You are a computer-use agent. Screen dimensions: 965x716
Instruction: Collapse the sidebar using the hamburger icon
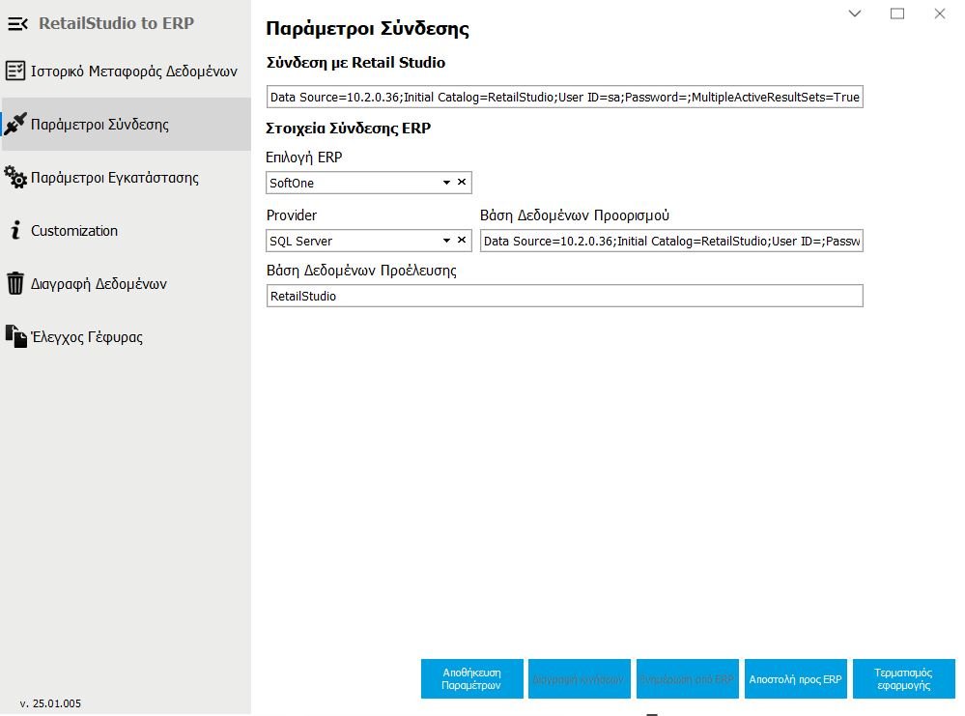click(x=18, y=24)
